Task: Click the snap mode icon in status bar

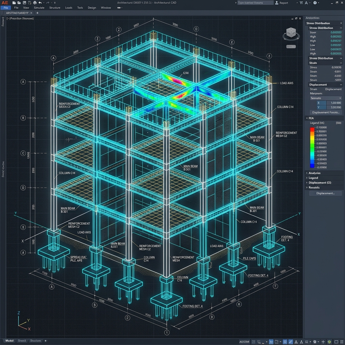Action: 259,342
